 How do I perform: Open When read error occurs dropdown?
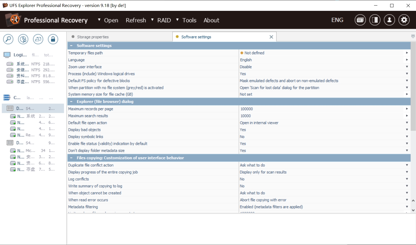click(x=407, y=200)
